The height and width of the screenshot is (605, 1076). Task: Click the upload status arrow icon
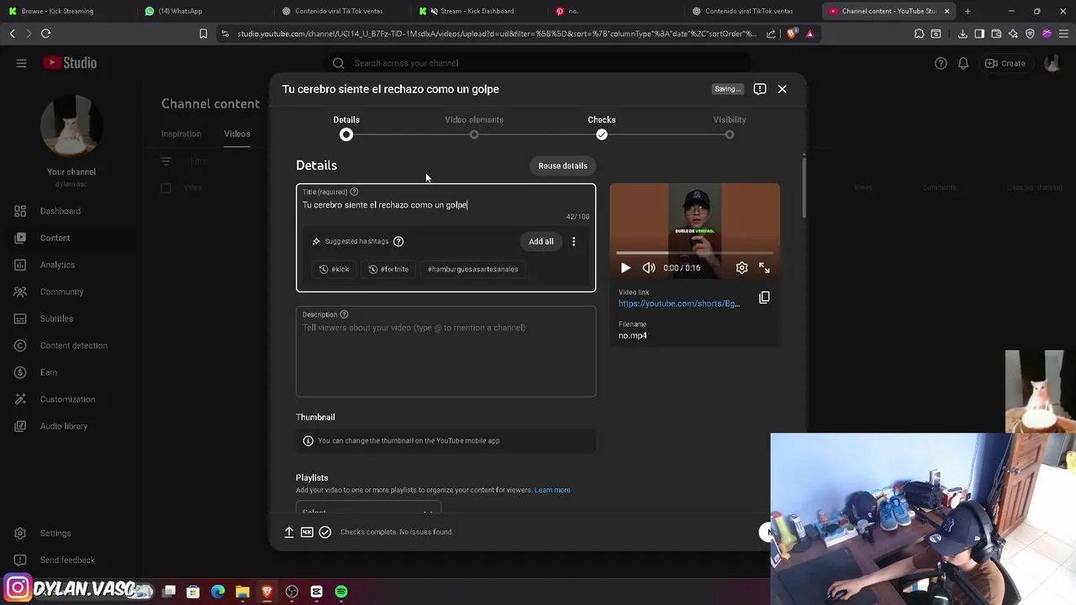289,532
